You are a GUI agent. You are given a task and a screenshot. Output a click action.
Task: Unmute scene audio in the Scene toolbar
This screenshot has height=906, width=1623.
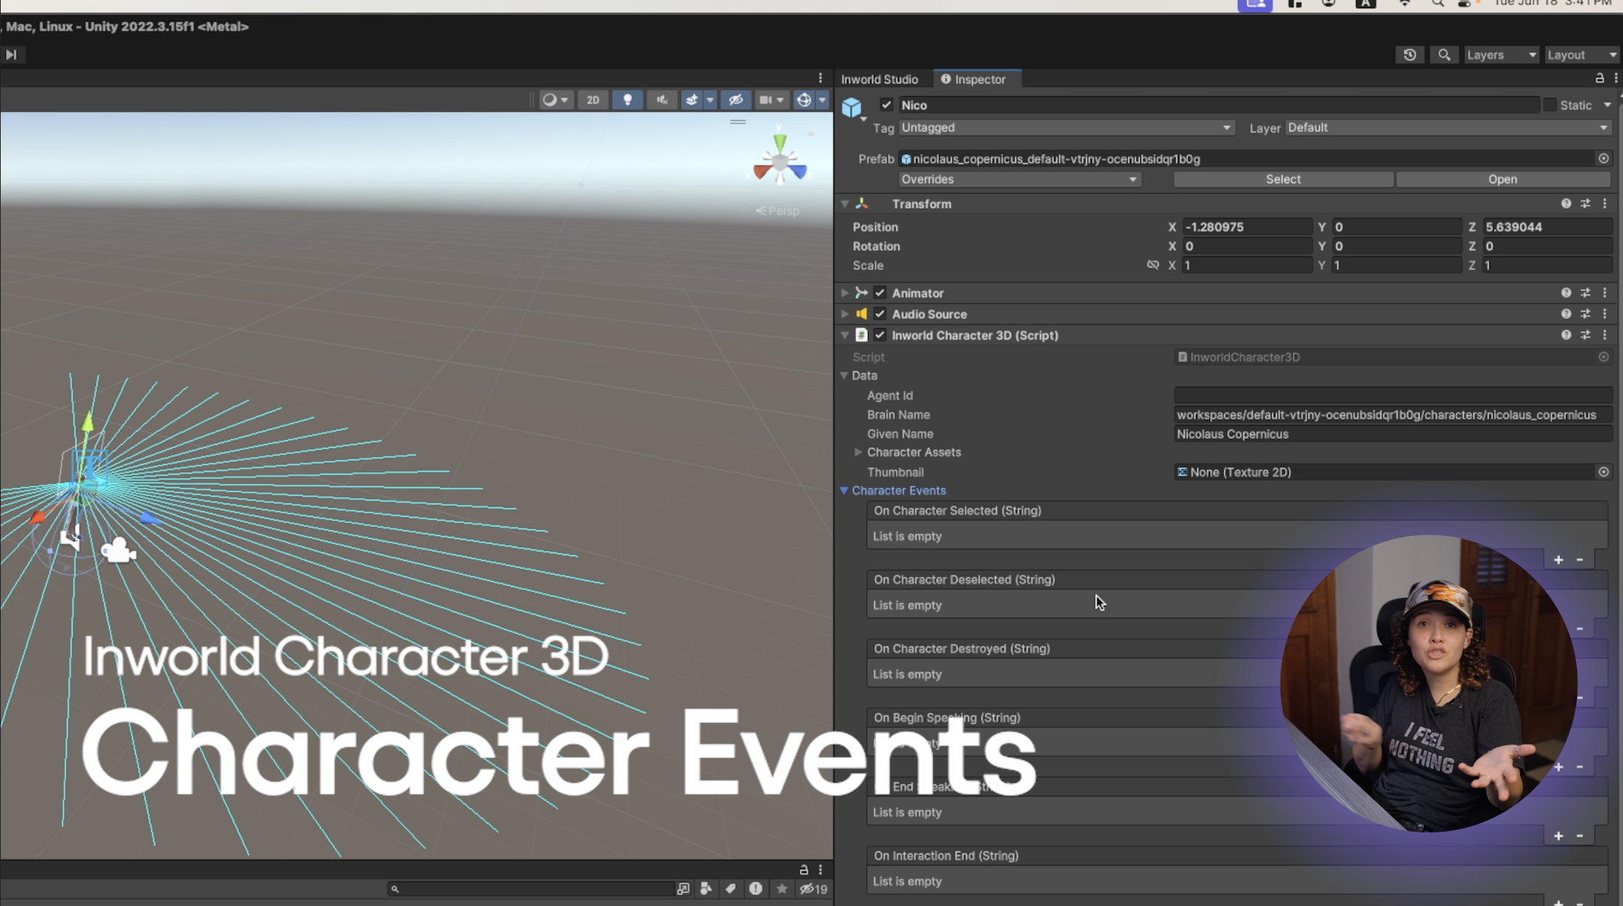tap(661, 99)
